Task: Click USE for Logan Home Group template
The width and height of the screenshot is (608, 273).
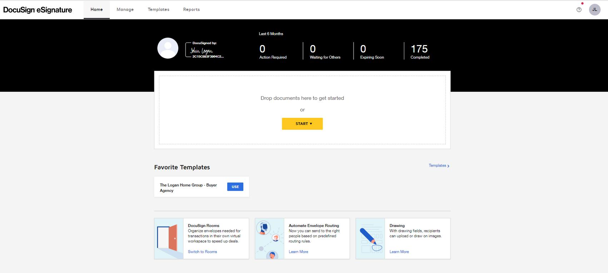Action: pyautogui.click(x=235, y=187)
